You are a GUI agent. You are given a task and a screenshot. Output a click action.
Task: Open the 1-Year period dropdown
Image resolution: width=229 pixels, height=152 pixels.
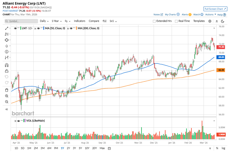[x=57, y=21]
